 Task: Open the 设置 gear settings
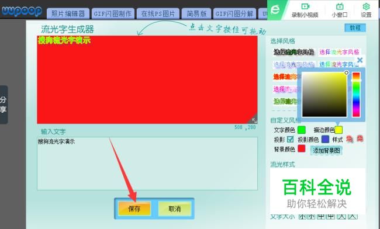click(366, 10)
